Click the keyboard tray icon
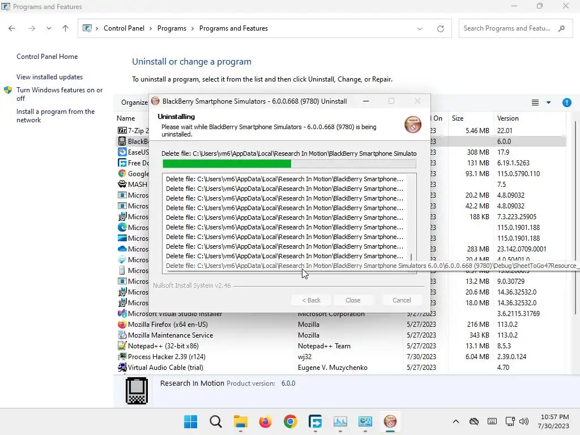This screenshot has width=580, height=435. [492, 421]
